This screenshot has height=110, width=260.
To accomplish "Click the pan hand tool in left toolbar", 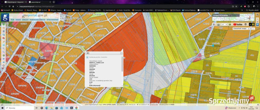I will [x=4, y=28].
